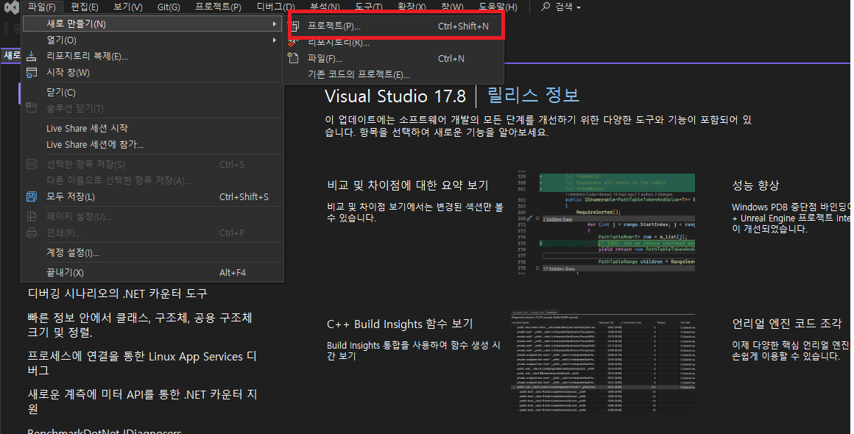The height and width of the screenshot is (434, 854).
Task: Choose 파일(F)... Ctrl+N in submenu
Action: (394, 59)
